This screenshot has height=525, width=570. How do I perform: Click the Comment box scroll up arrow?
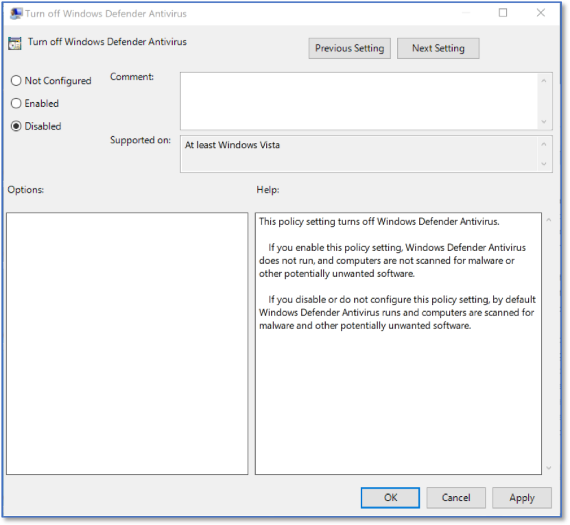coord(544,81)
